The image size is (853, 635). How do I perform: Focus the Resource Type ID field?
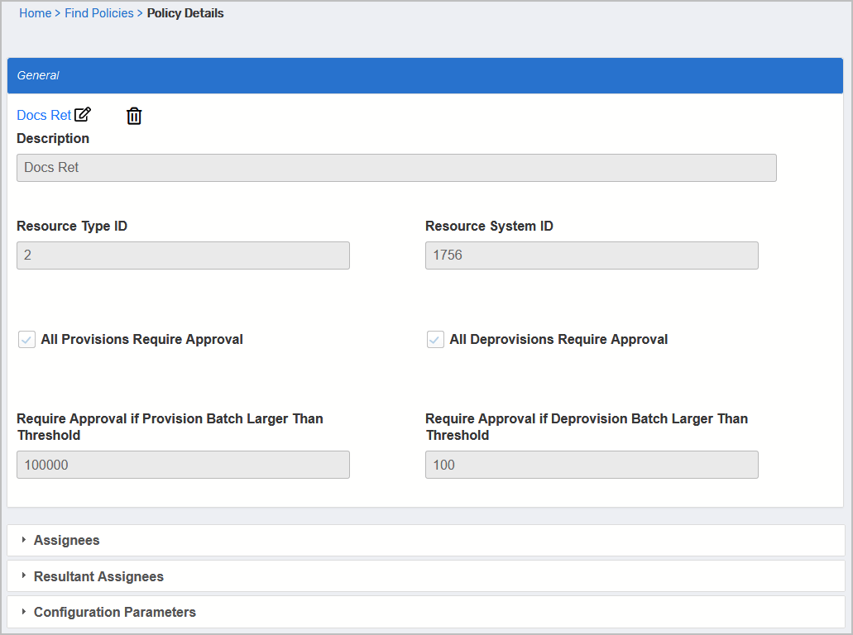183,255
